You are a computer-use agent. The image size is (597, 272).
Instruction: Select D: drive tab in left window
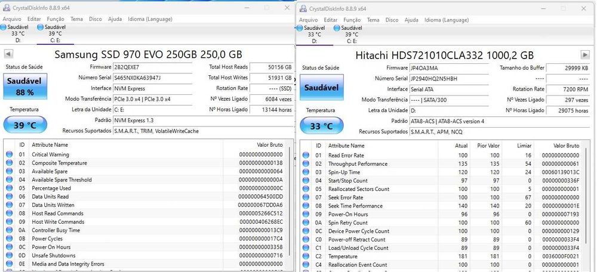coord(17,34)
